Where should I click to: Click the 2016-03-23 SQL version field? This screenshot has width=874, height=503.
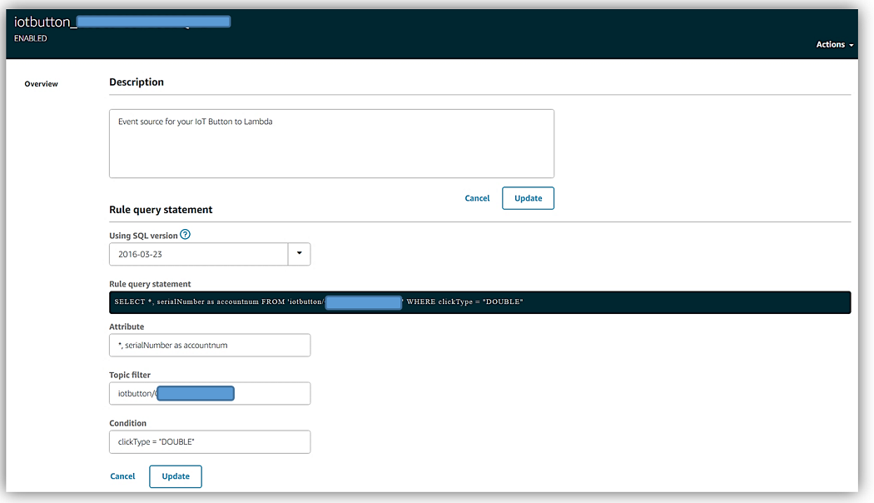point(198,254)
